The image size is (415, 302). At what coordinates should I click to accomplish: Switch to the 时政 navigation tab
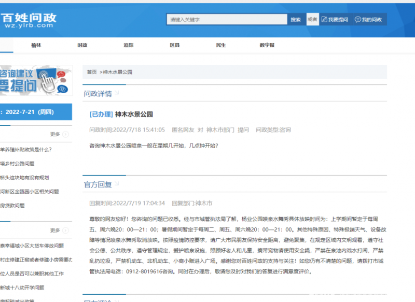coord(82,46)
